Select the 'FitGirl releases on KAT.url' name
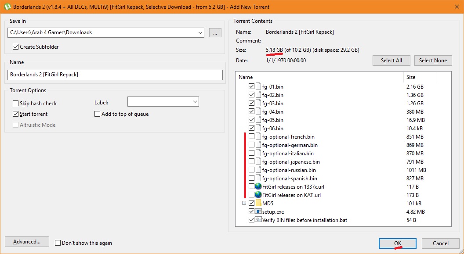 pos(291,195)
